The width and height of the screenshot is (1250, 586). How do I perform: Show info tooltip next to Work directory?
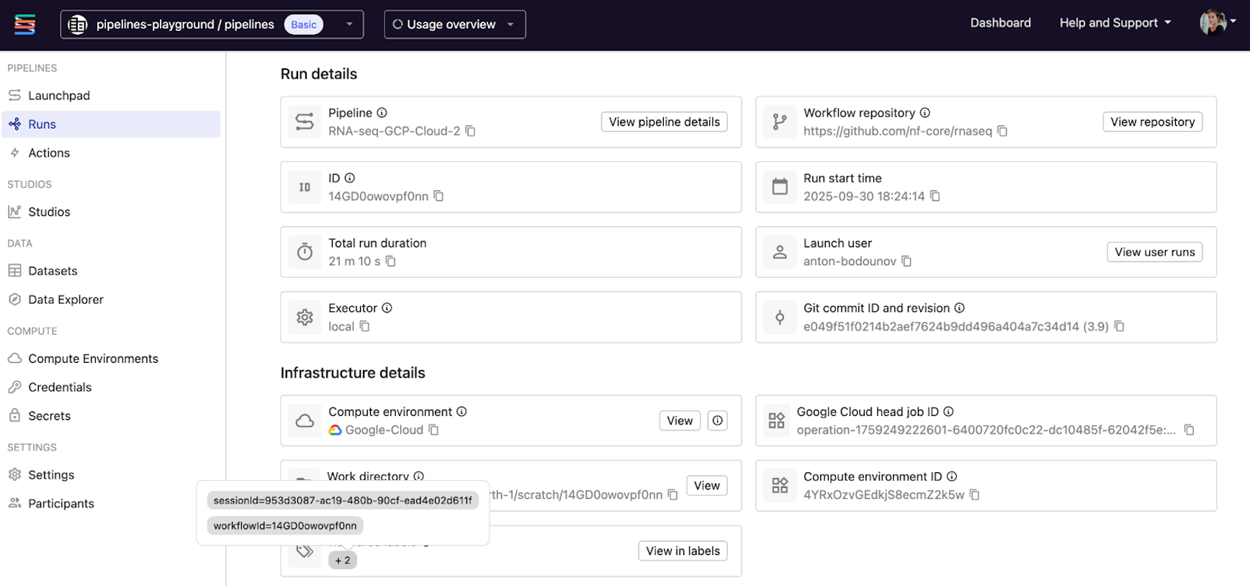click(419, 476)
